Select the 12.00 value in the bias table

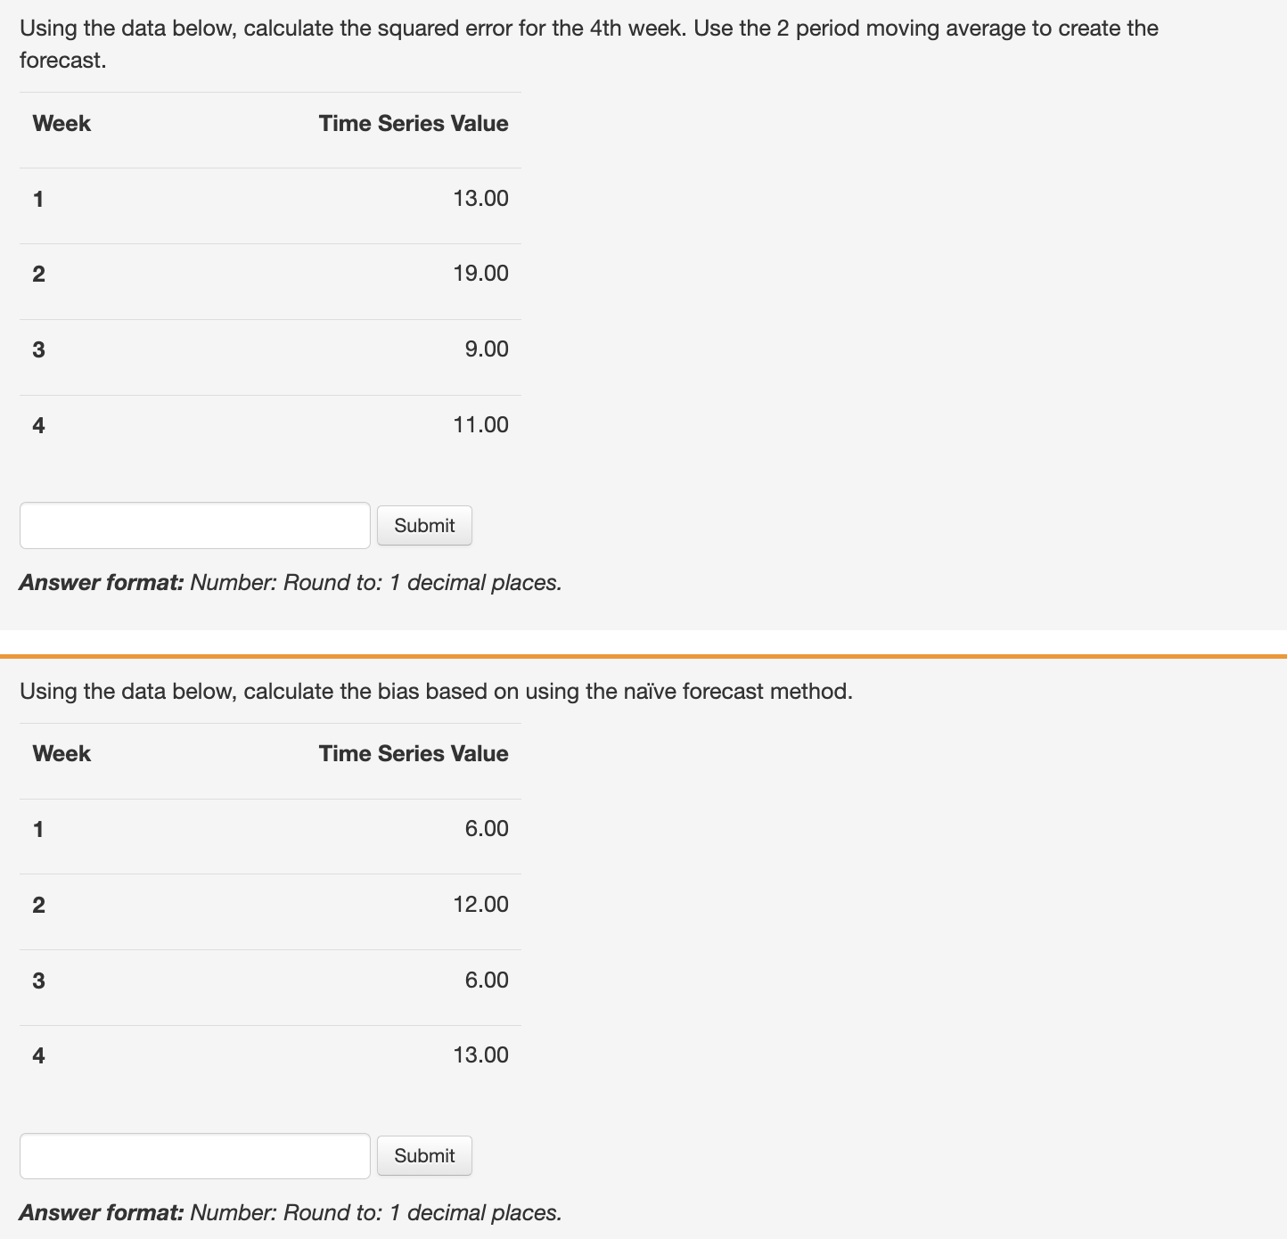click(x=480, y=904)
